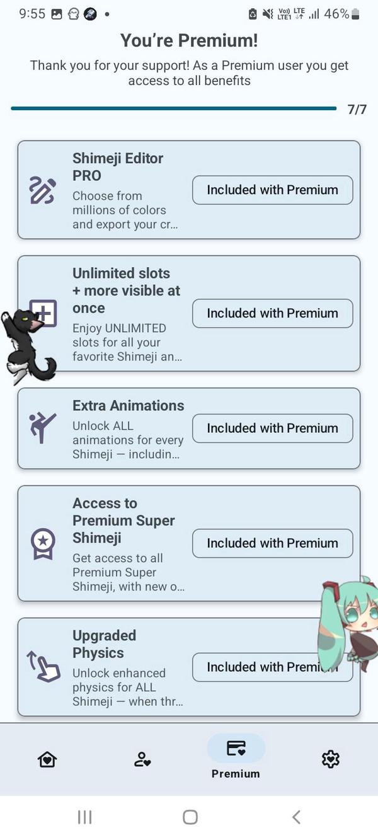This screenshot has height=840, width=378.
Task: Open settings via the gear-heart icon
Action: point(330,759)
